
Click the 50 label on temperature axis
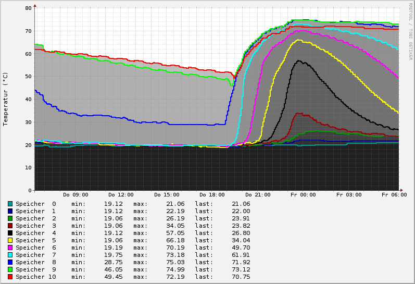pyautogui.click(x=29, y=77)
